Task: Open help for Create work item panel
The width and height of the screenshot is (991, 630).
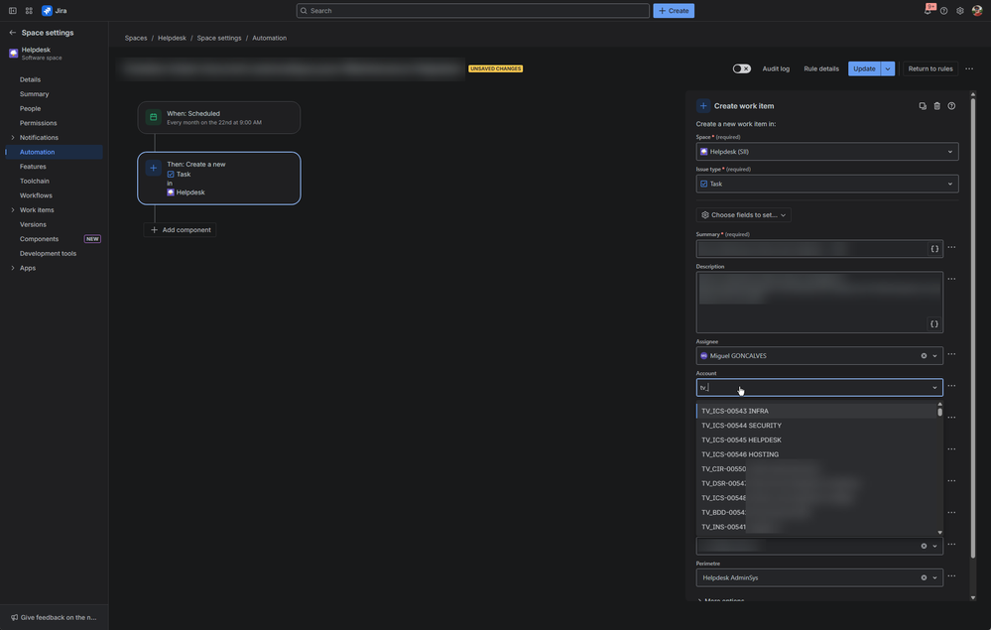Action: tap(951, 106)
